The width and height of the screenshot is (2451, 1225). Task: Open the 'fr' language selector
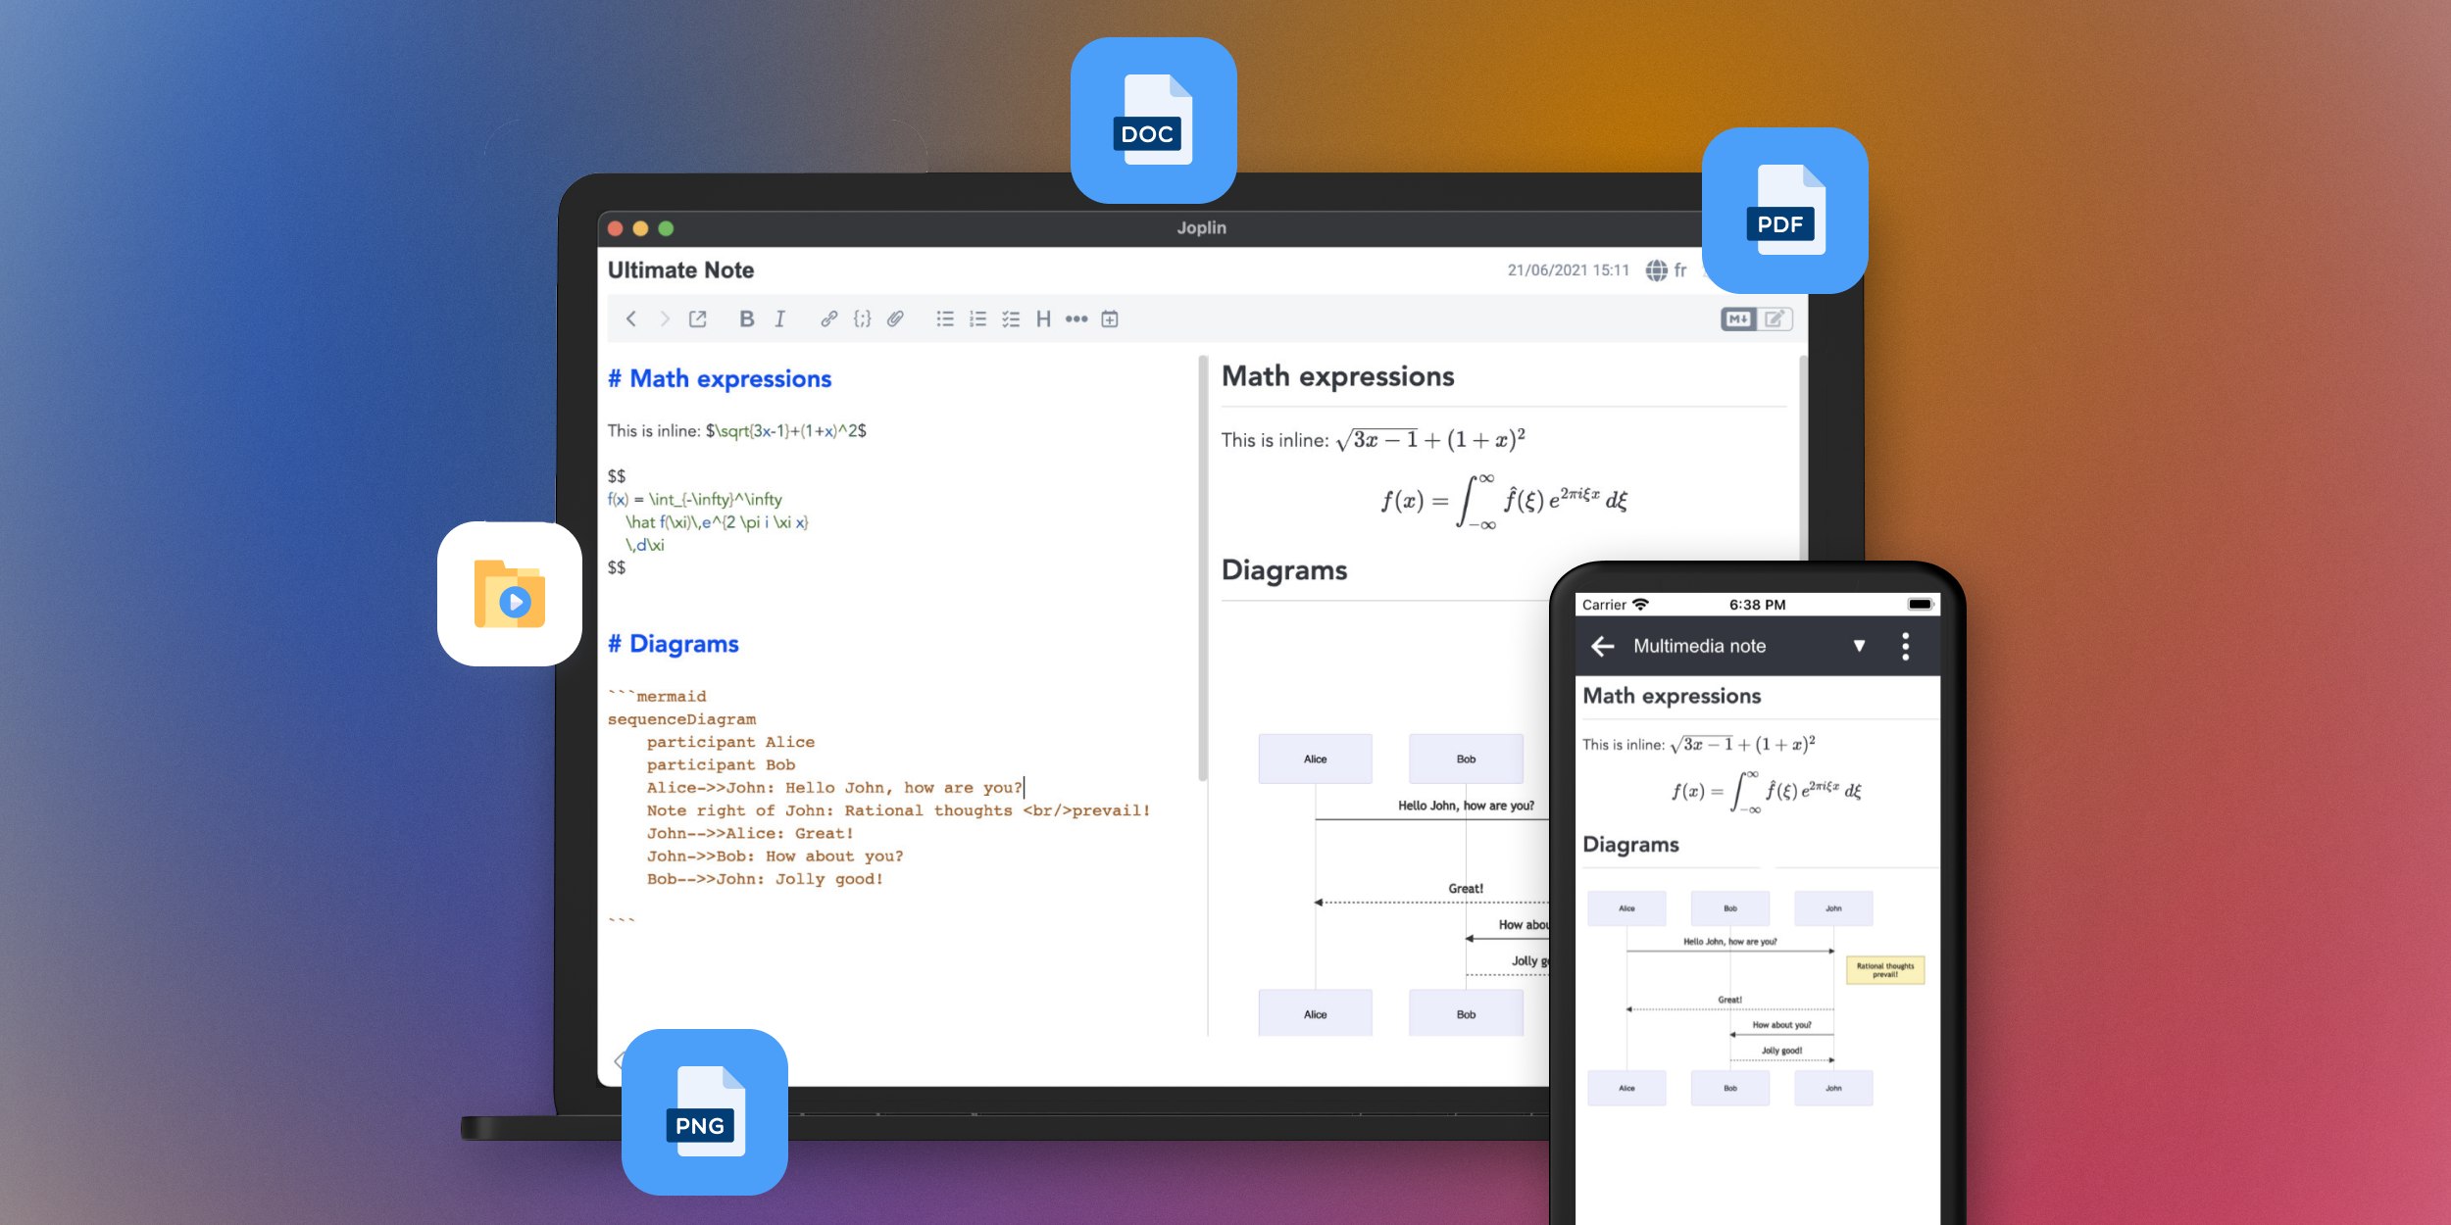pyautogui.click(x=1680, y=270)
